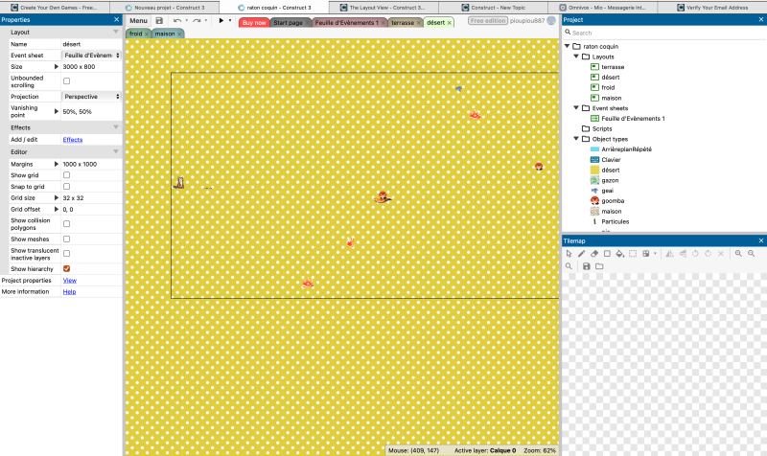Click the Tilemap clear transform X icon
767x456 pixels.
721,254
